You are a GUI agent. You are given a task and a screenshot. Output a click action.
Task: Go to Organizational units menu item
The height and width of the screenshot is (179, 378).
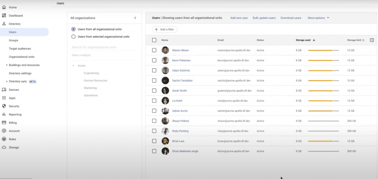[x=22, y=57]
